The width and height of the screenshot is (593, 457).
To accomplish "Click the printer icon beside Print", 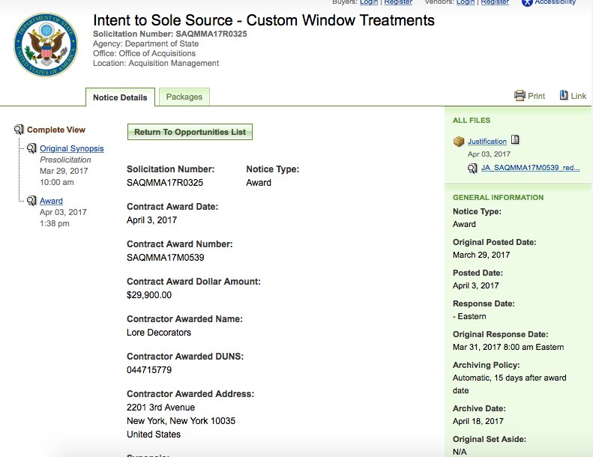I will point(520,96).
